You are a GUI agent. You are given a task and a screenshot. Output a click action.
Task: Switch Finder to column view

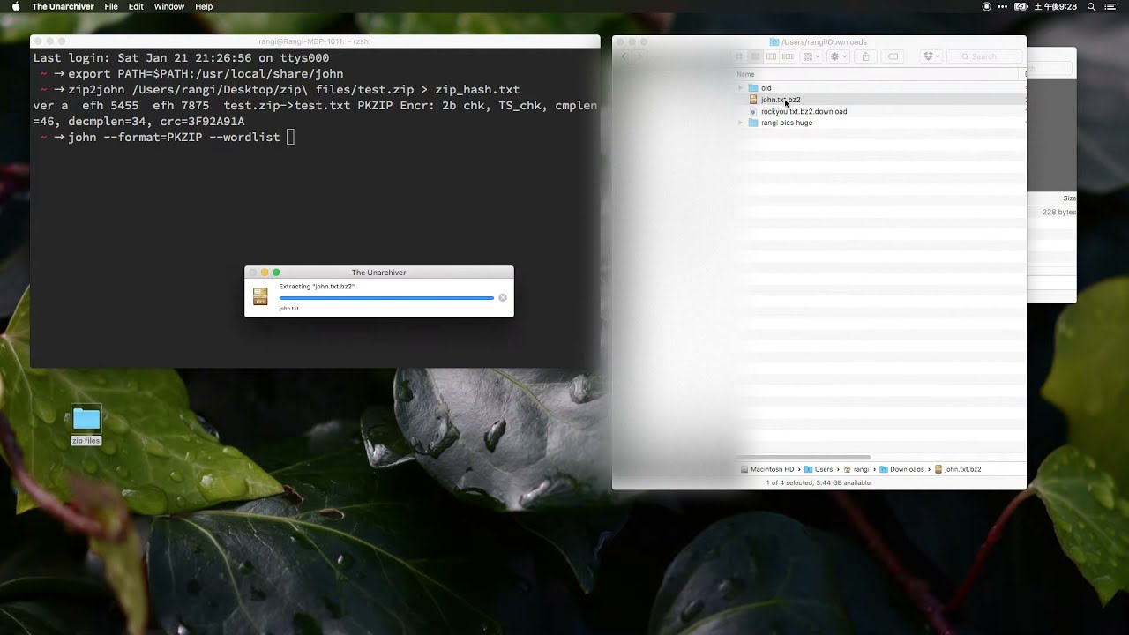coord(772,56)
